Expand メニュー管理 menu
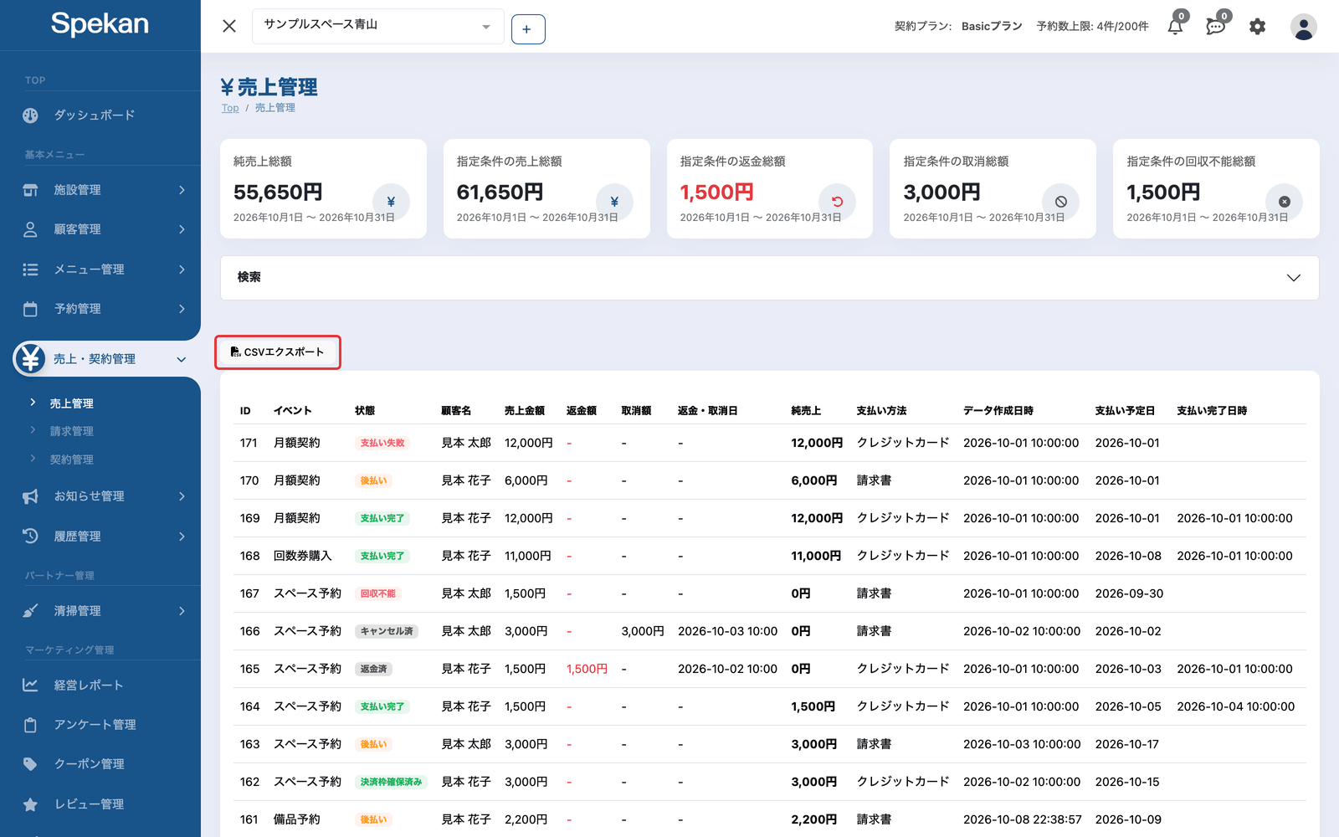The width and height of the screenshot is (1339, 837). [100, 270]
